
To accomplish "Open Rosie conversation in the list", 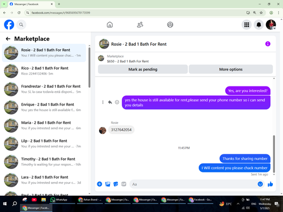I will point(44,53).
